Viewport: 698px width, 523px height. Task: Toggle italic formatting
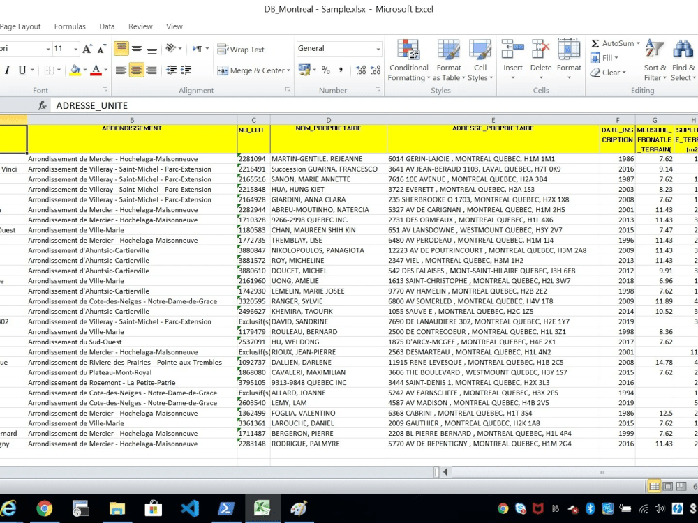[x=7, y=70]
